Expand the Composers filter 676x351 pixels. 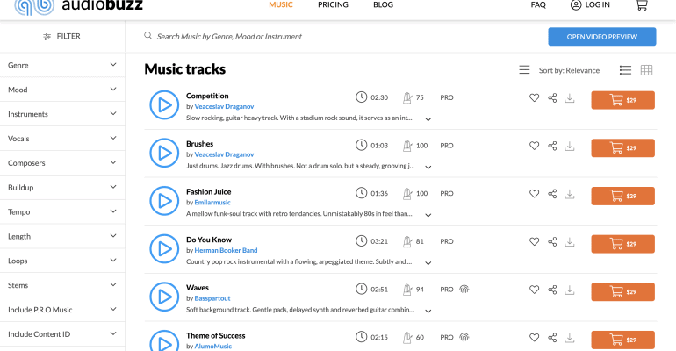pyautogui.click(x=62, y=163)
